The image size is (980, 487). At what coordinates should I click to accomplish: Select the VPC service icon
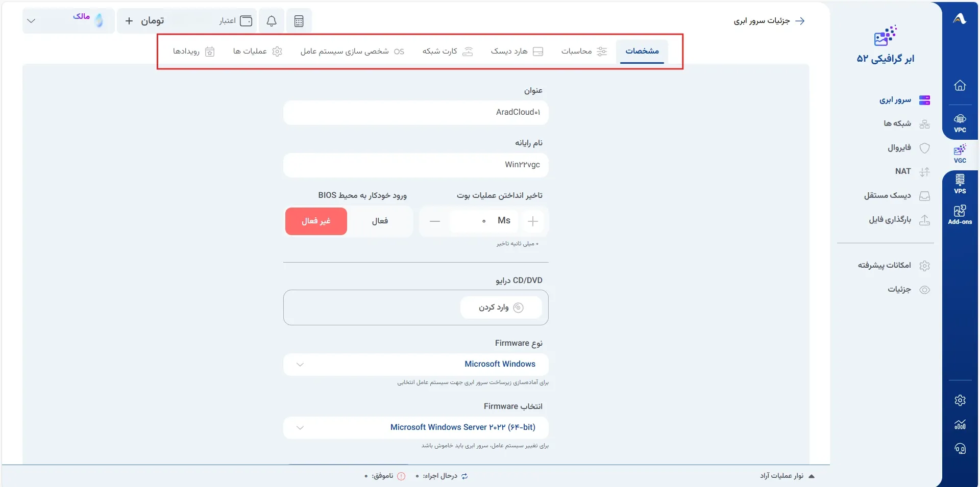click(960, 123)
